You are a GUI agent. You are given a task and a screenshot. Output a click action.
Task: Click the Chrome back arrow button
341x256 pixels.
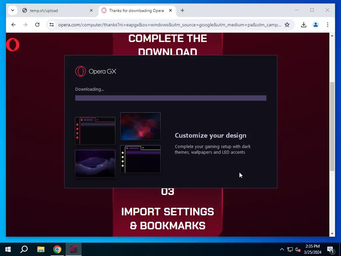[13, 25]
